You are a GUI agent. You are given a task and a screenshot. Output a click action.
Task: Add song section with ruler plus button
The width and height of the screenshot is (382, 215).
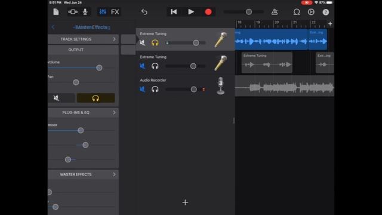[x=330, y=24]
